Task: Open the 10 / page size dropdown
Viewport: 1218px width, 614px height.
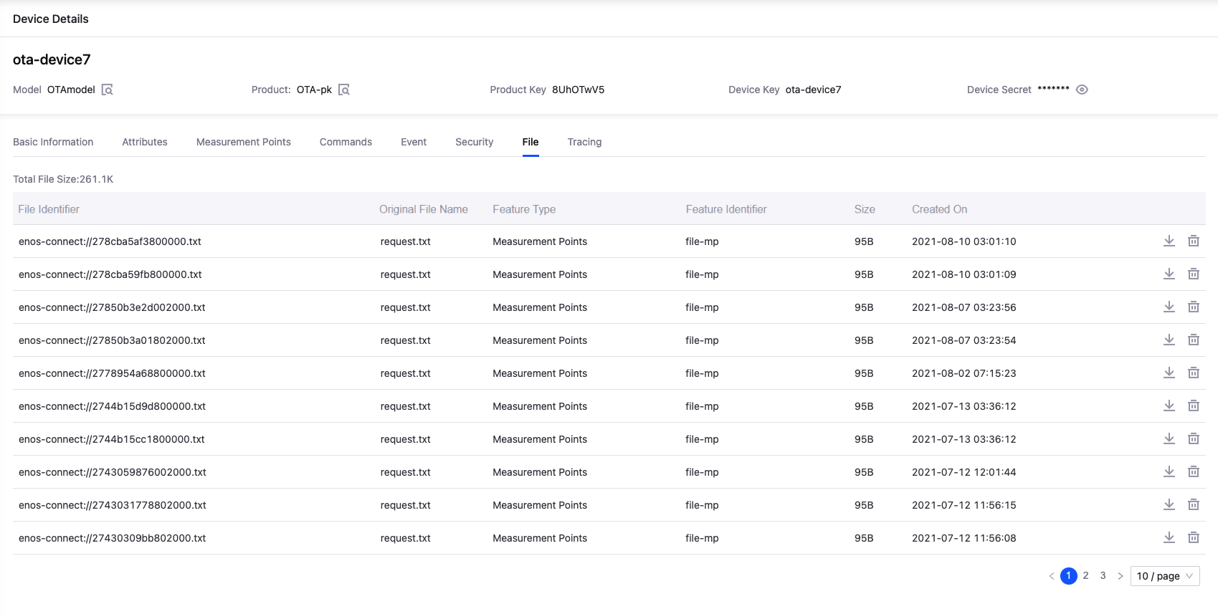Action: (1165, 576)
